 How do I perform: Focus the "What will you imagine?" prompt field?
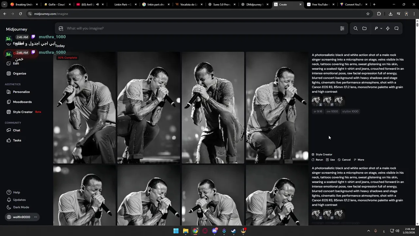[201, 29]
